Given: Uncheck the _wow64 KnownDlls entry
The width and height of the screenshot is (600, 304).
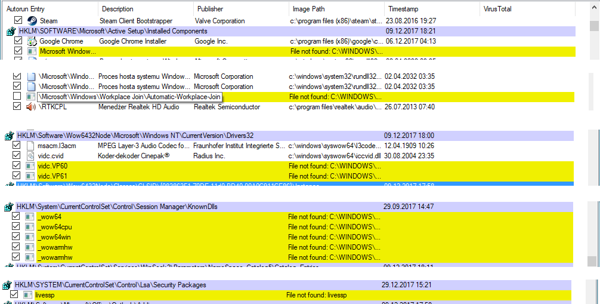Looking at the screenshot, I should pyautogui.click(x=16, y=216).
